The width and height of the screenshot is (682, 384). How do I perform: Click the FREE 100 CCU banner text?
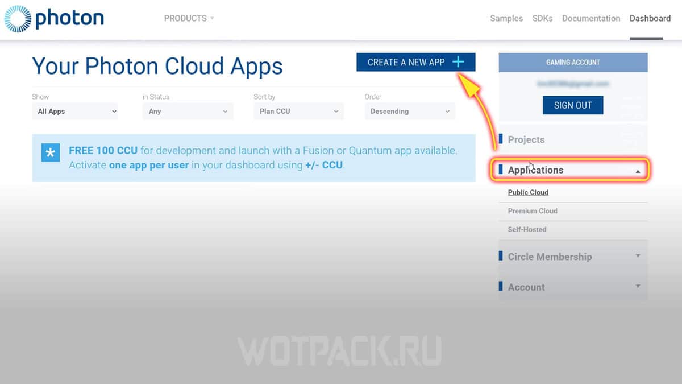[263, 158]
